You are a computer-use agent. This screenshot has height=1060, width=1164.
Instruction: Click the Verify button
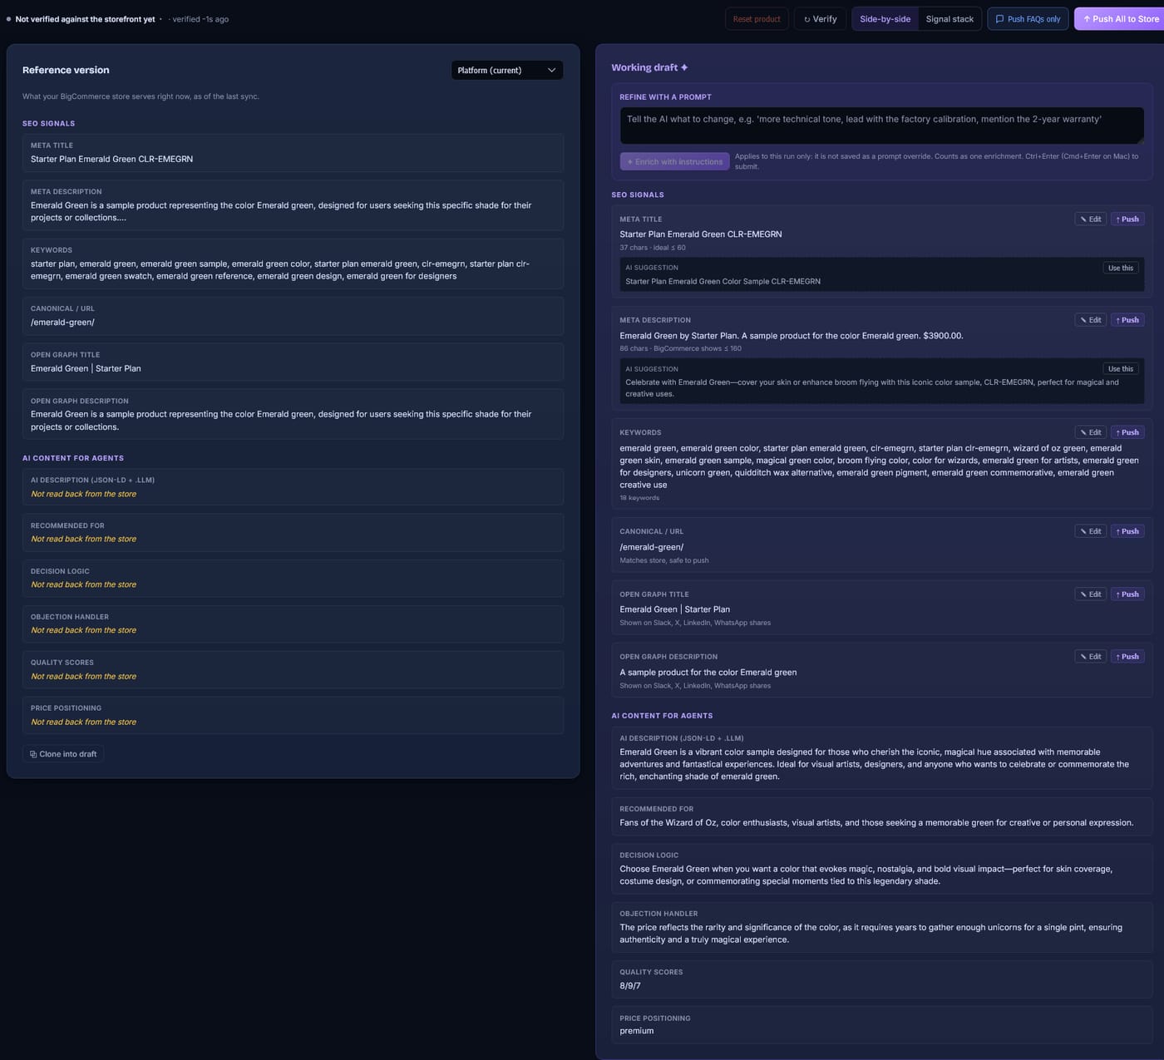coord(820,19)
